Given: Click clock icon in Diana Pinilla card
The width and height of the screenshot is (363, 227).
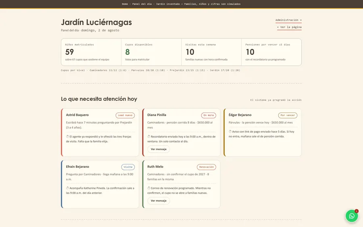Looking at the screenshot, I should (x=148, y=137).
